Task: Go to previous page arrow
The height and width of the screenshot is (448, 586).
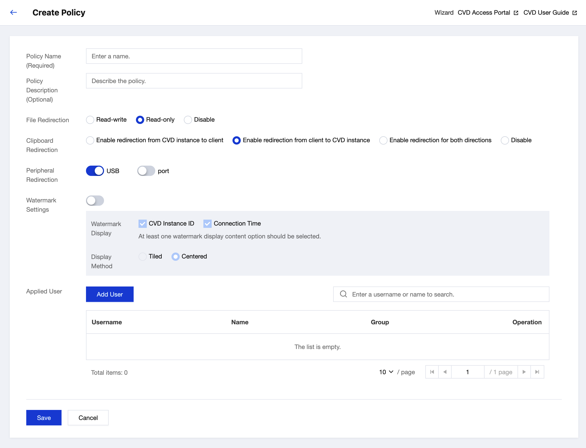Action: (445, 372)
